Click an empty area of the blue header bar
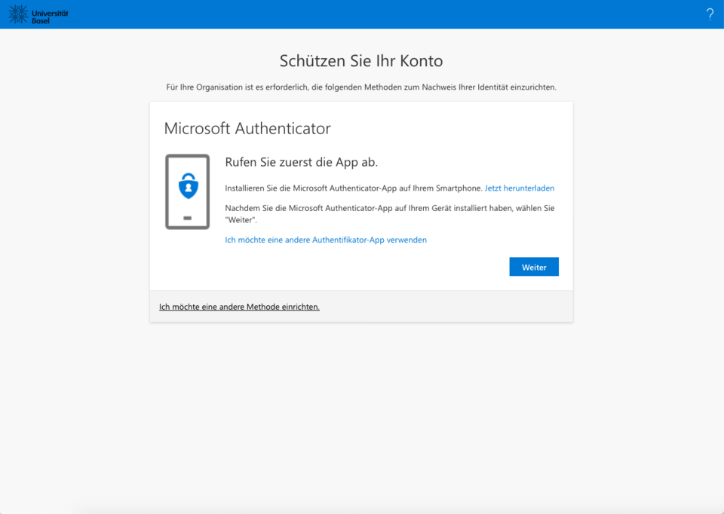The width and height of the screenshot is (724, 514). point(377,14)
